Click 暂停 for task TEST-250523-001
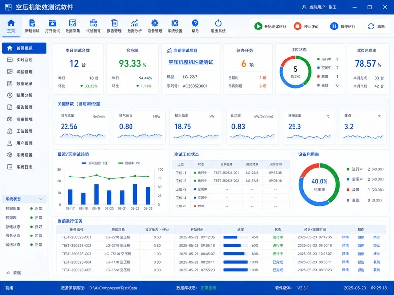 (361, 237)
